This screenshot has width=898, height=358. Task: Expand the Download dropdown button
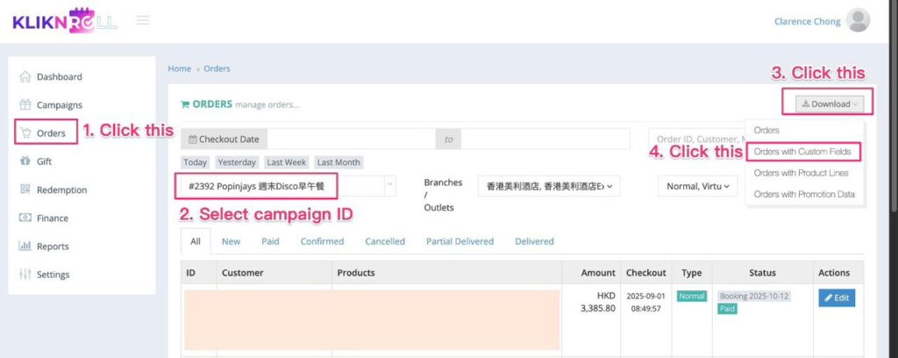point(830,104)
